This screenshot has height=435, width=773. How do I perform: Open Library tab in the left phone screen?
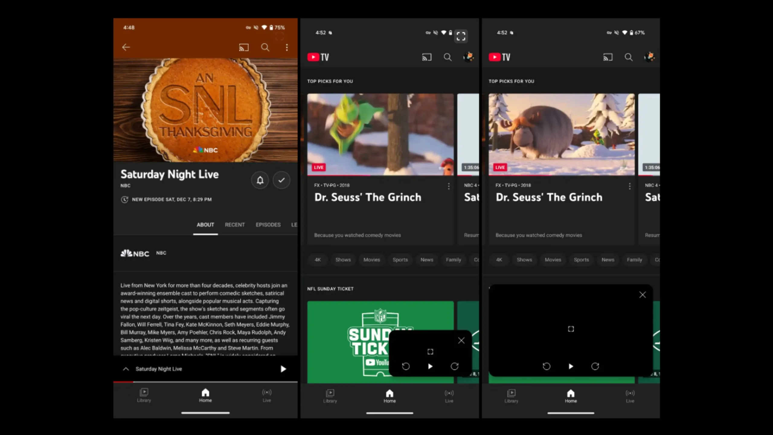[144, 395]
